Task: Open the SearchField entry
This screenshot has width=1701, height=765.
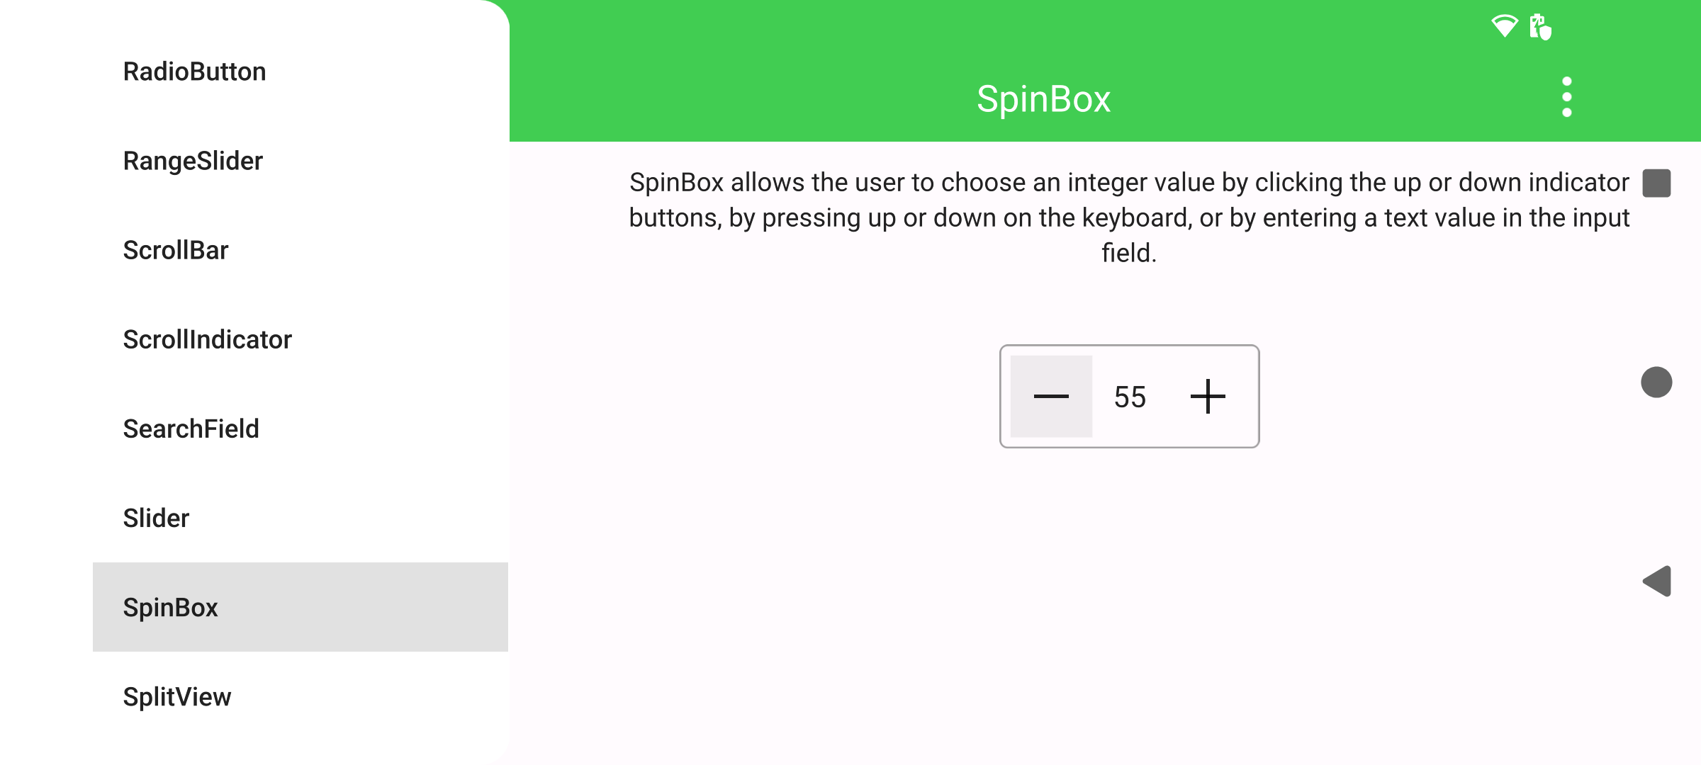Action: 191,429
